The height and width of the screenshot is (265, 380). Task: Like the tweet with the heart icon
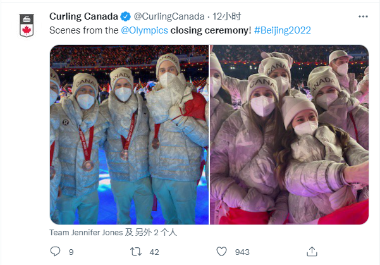(221, 252)
